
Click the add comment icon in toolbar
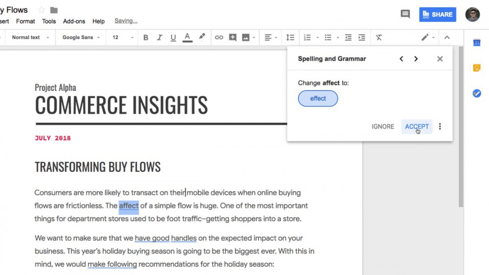click(233, 38)
